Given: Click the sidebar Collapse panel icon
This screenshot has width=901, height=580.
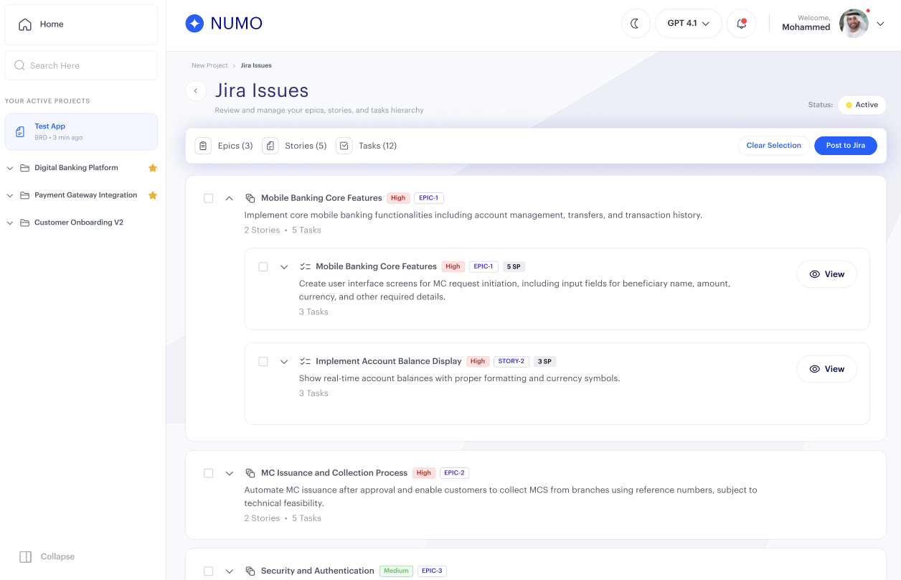Looking at the screenshot, I should pos(26,557).
